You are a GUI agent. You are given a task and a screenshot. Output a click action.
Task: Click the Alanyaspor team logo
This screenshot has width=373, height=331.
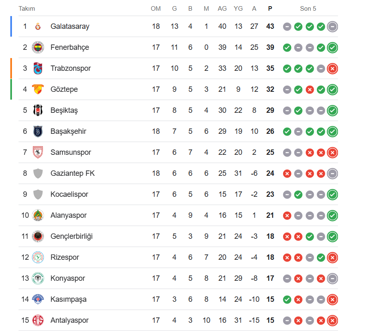pyautogui.click(x=38, y=215)
